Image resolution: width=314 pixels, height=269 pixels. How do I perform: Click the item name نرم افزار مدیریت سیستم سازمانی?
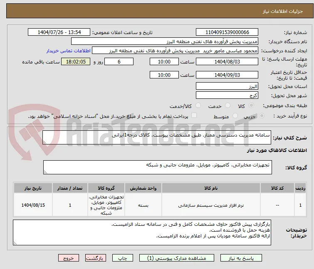(211, 205)
